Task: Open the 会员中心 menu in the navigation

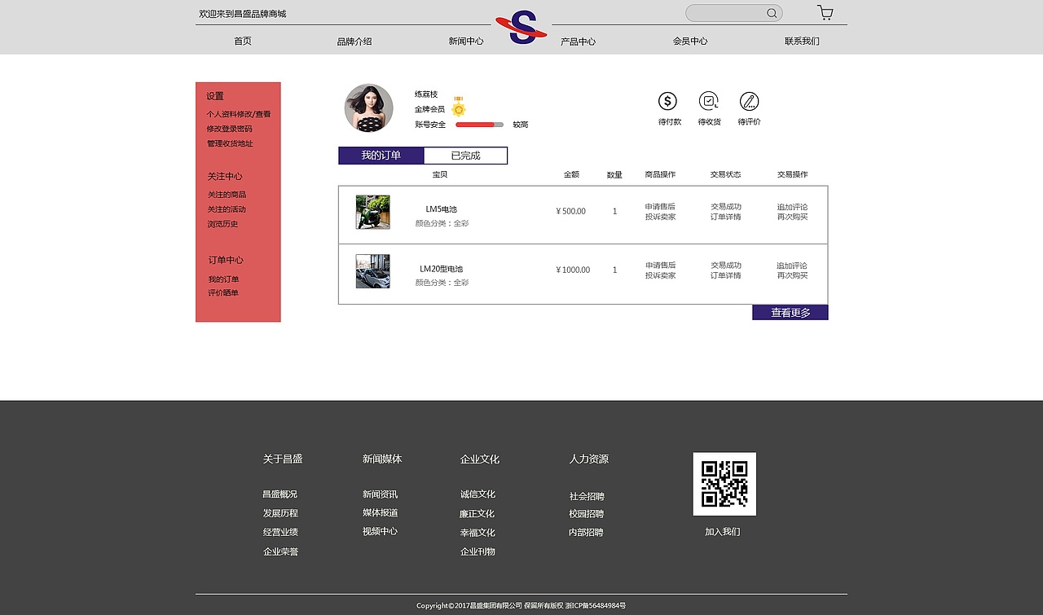Action: click(x=690, y=41)
